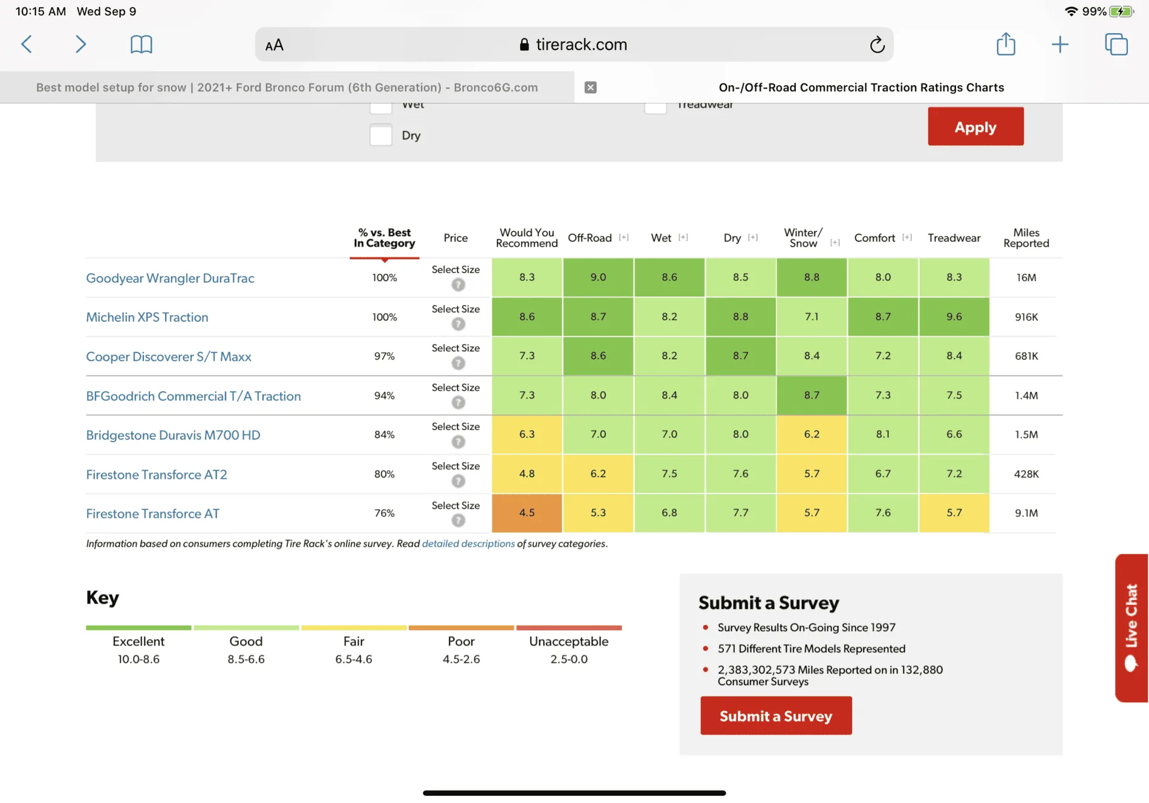
Task: Click the Fair yellow key bar
Action: (354, 628)
